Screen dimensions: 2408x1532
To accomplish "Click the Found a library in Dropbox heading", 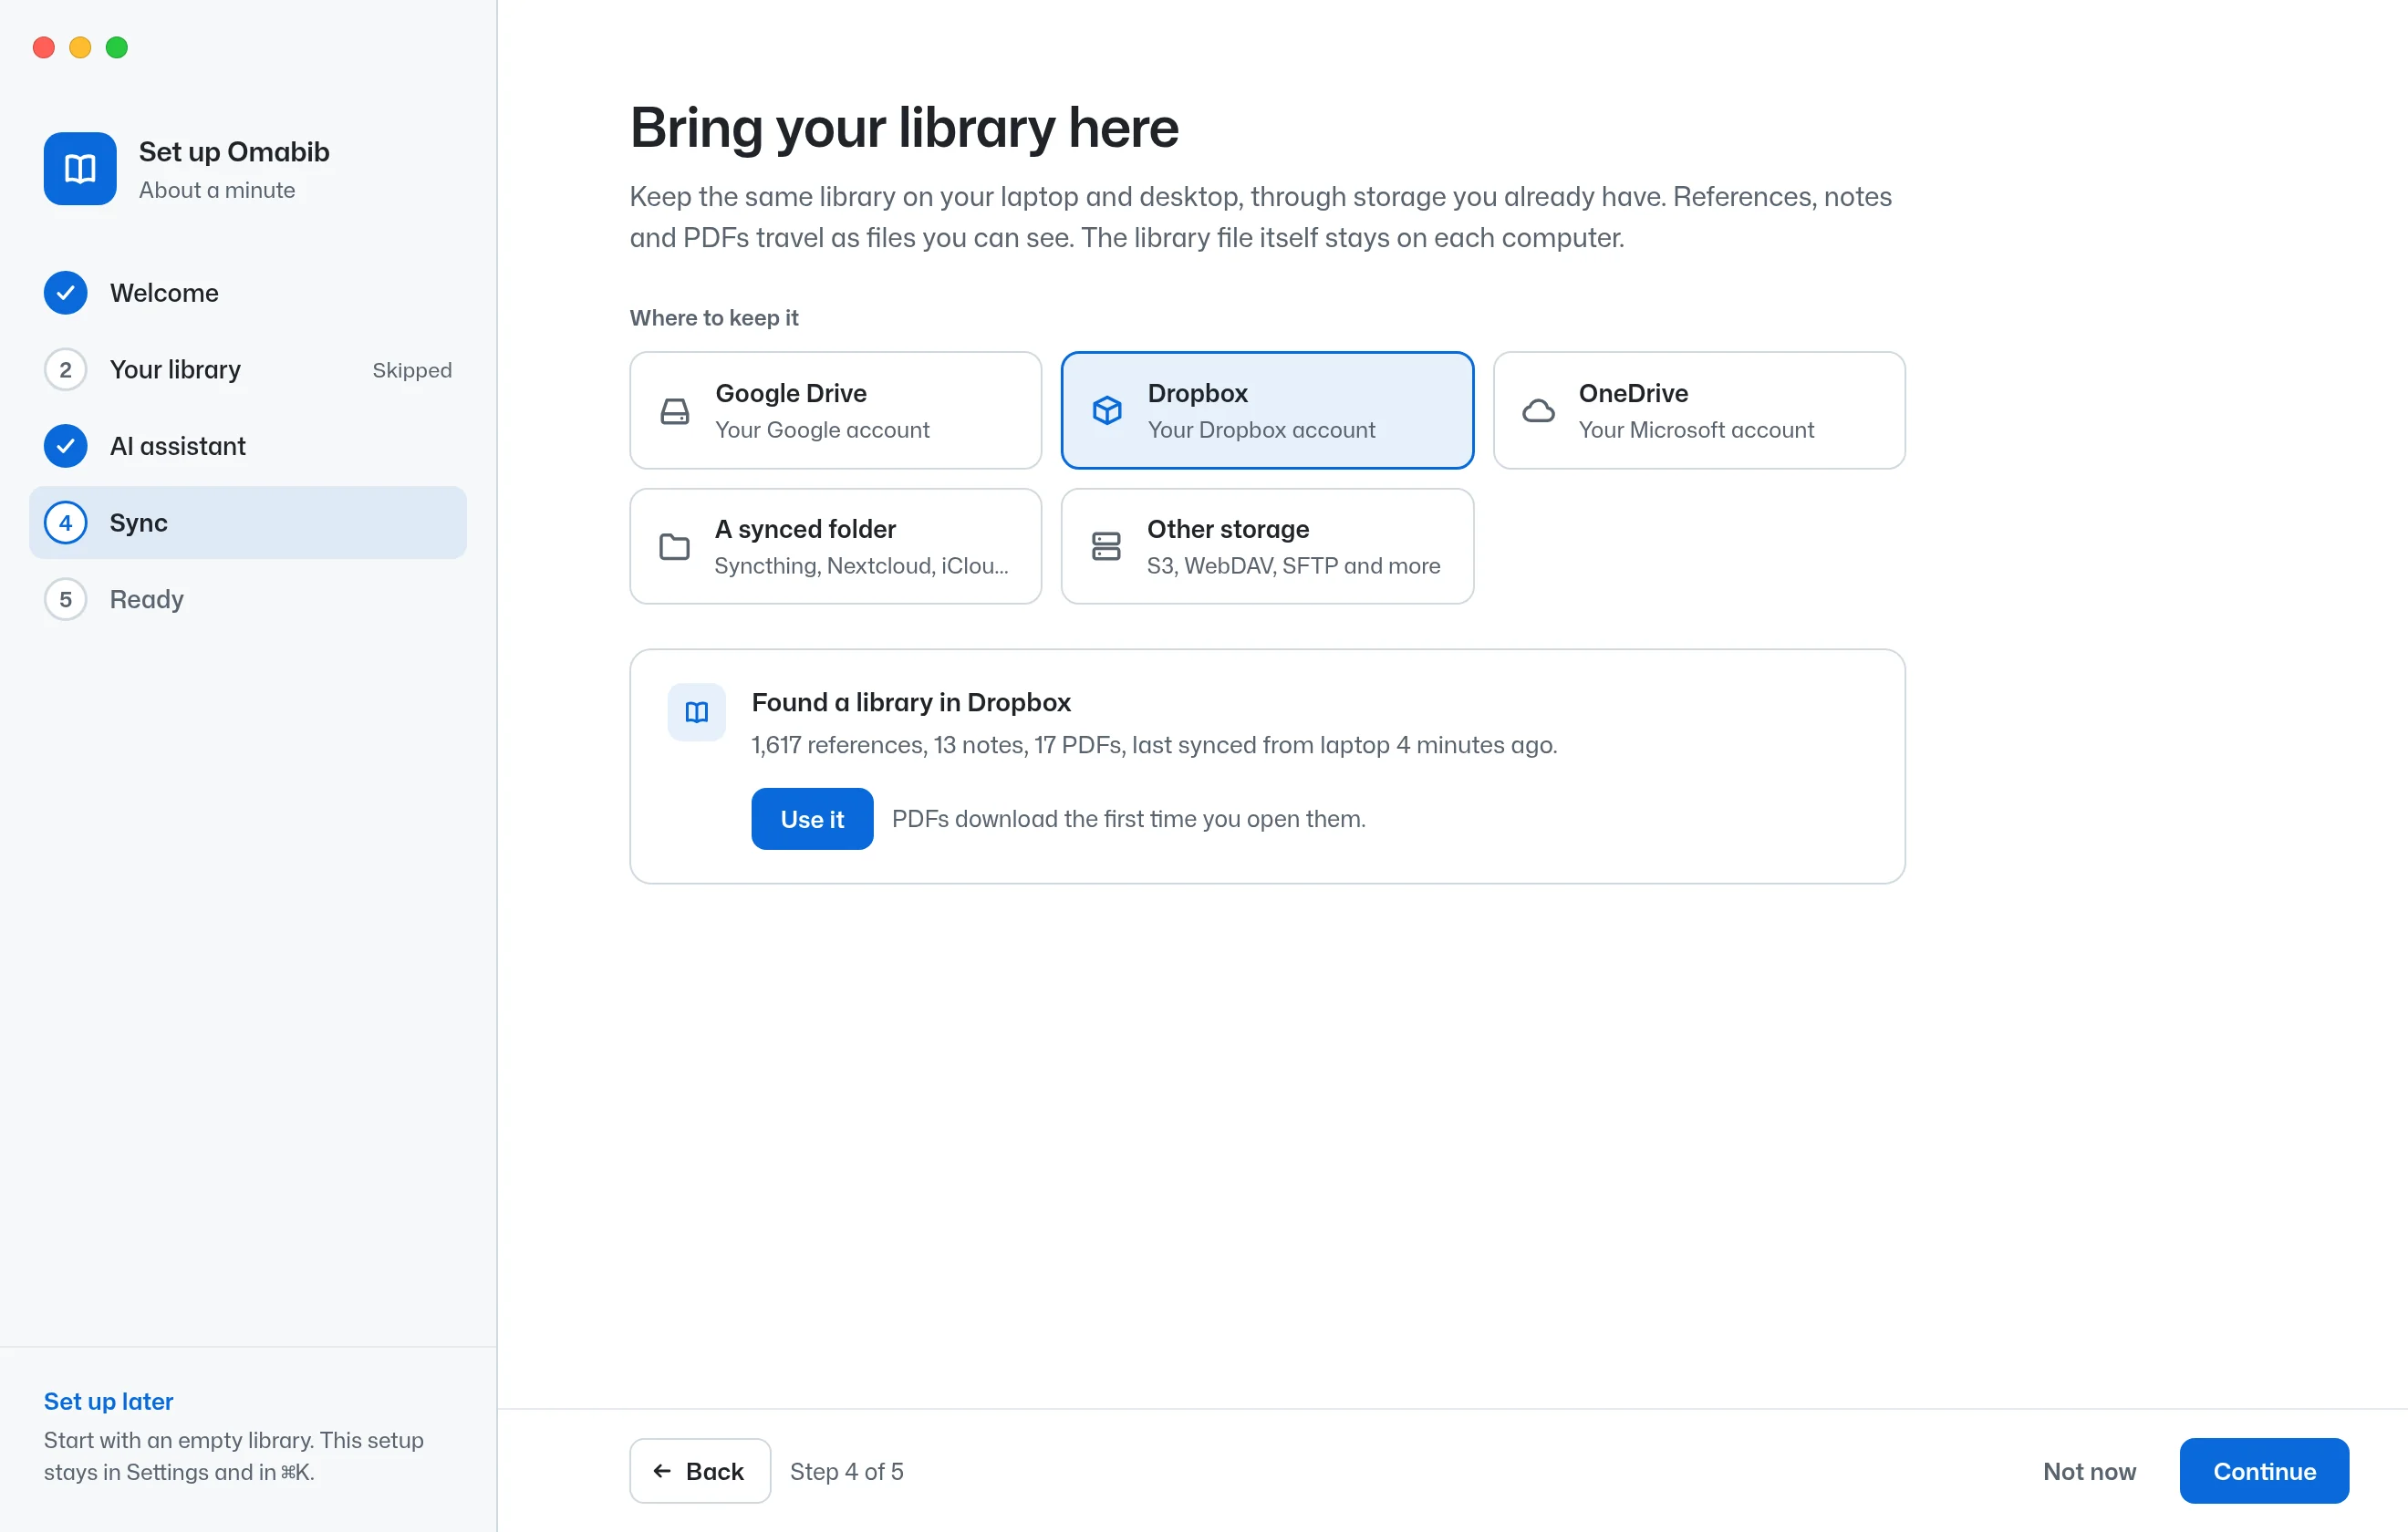I will [x=911, y=703].
